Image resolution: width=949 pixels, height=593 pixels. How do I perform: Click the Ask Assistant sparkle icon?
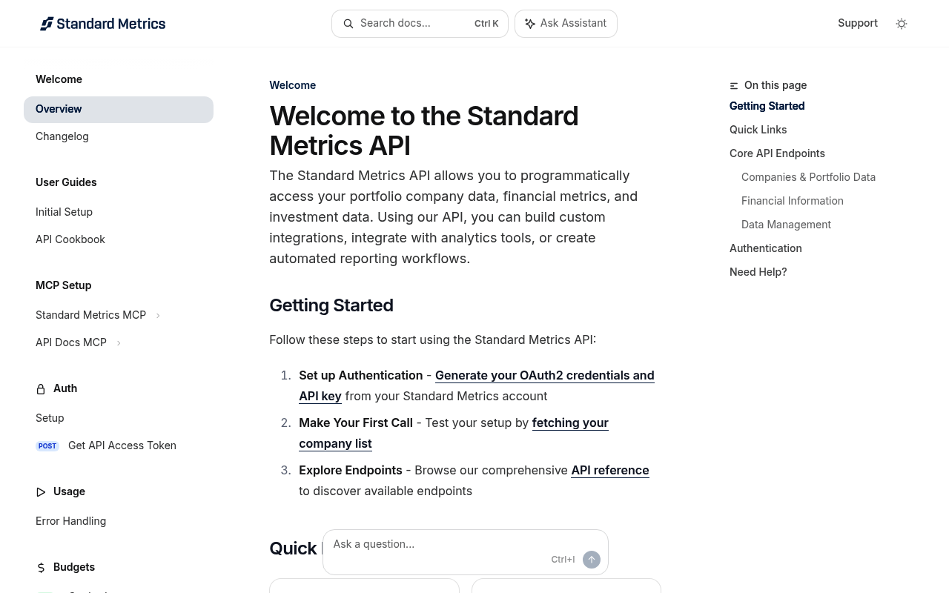click(x=530, y=24)
